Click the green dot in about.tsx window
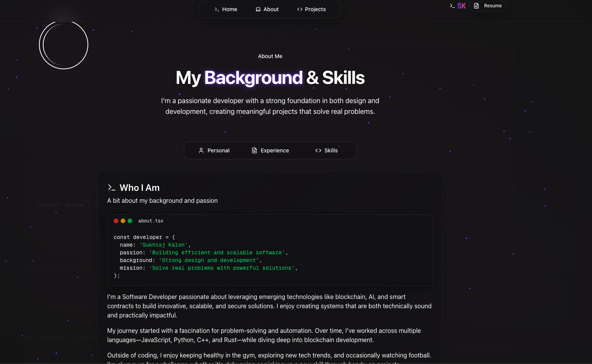 tap(130, 221)
